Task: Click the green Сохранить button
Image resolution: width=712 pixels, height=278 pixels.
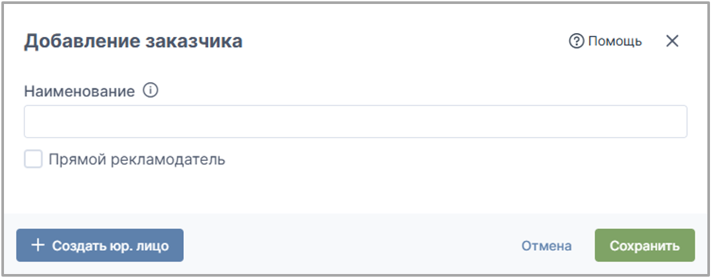Action: [x=645, y=246]
